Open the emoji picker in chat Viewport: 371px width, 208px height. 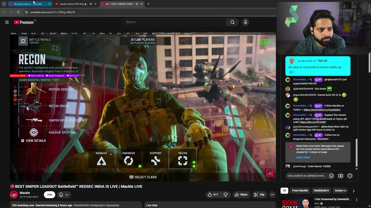tap(331, 176)
